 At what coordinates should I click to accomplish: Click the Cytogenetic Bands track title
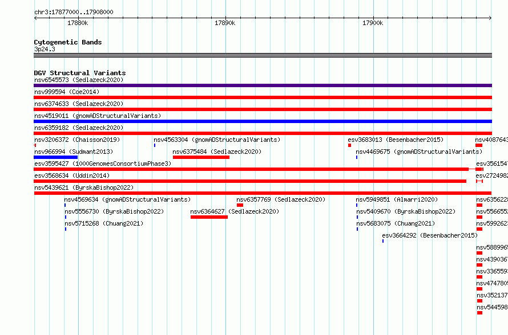(68, 42)
